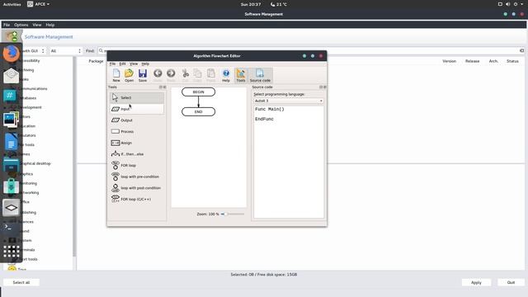Toggle the Tools panel toolbar button
Screen dimensions: 528x297
click(241, 75)
